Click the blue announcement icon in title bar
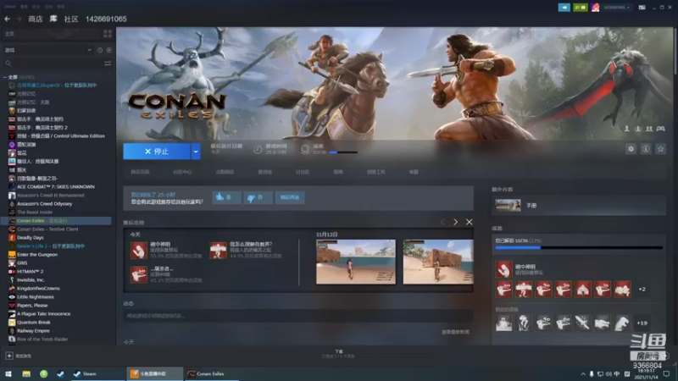Viewport: 678px width, 381px height. [x=564, y=8]
